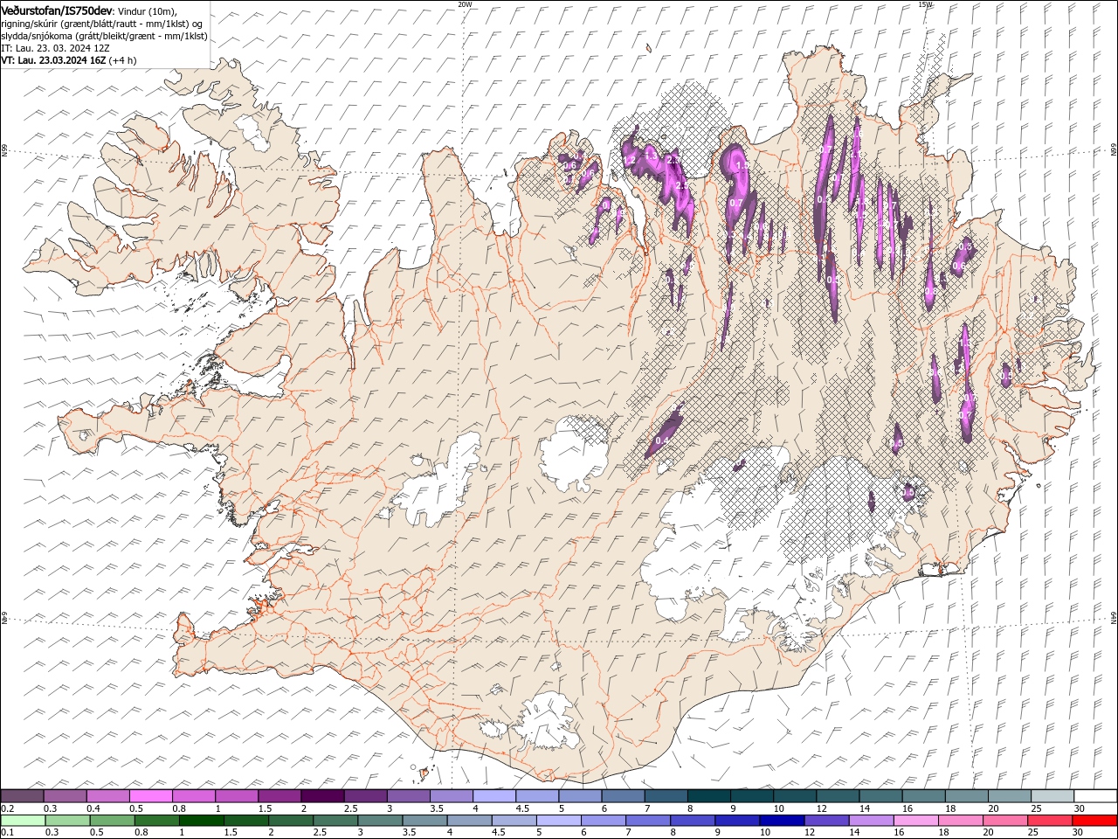Pick the grey-green 3 swatch in lower rain scale

pyautogui.click(x=380, y=821)
